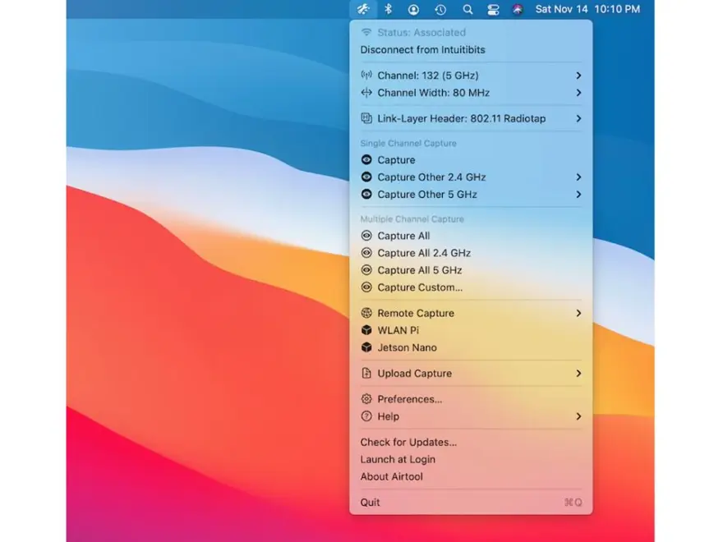Screen dimensions: 723x542
Task: Click the upload document icon
Action: (x=366, y=374)
